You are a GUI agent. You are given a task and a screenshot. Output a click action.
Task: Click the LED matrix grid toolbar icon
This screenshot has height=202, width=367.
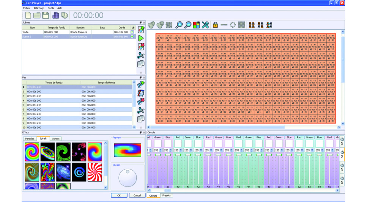pos(56,16)
